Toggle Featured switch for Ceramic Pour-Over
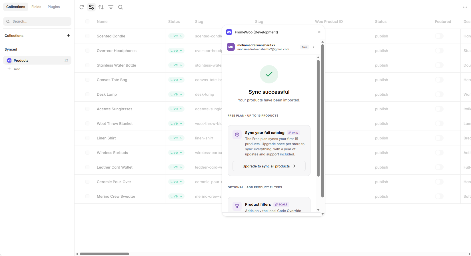Image resolution: width=471 pixels, height=256 pixels. point(439,182)
